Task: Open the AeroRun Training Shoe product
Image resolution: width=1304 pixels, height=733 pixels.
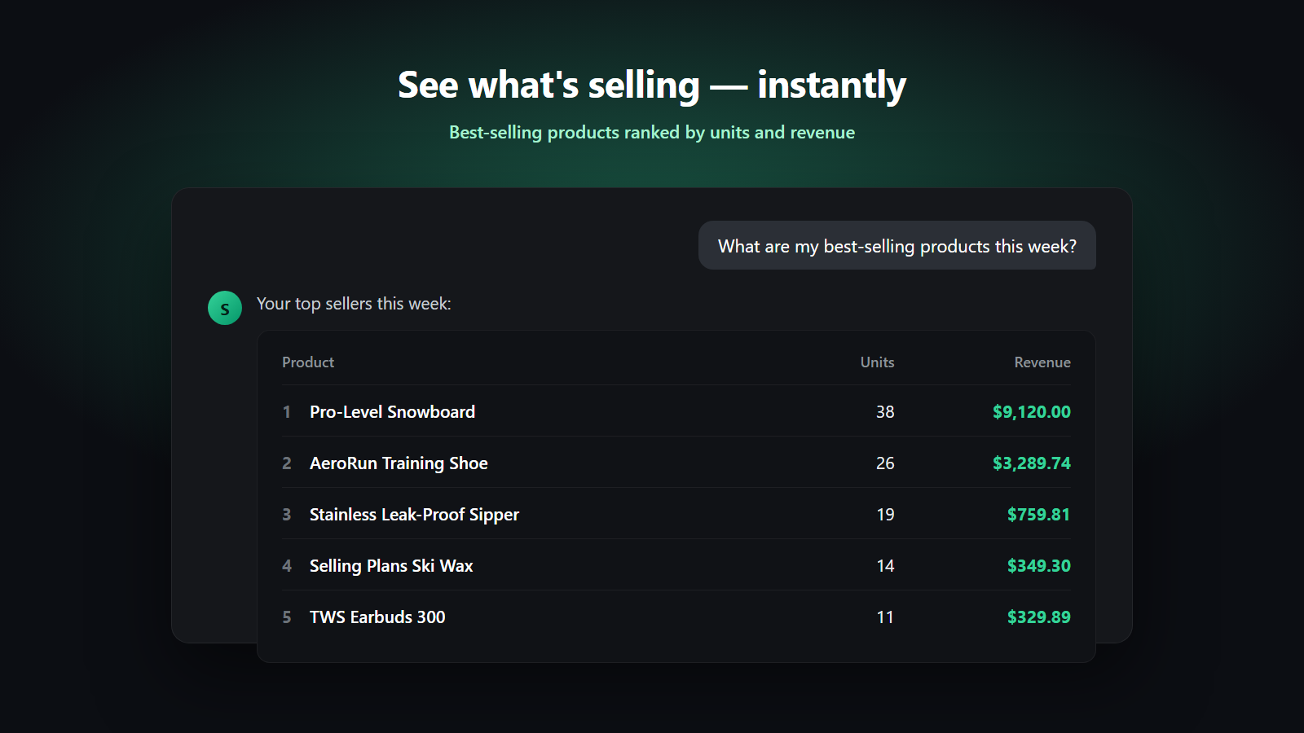Action: click(x=399, y=463)
